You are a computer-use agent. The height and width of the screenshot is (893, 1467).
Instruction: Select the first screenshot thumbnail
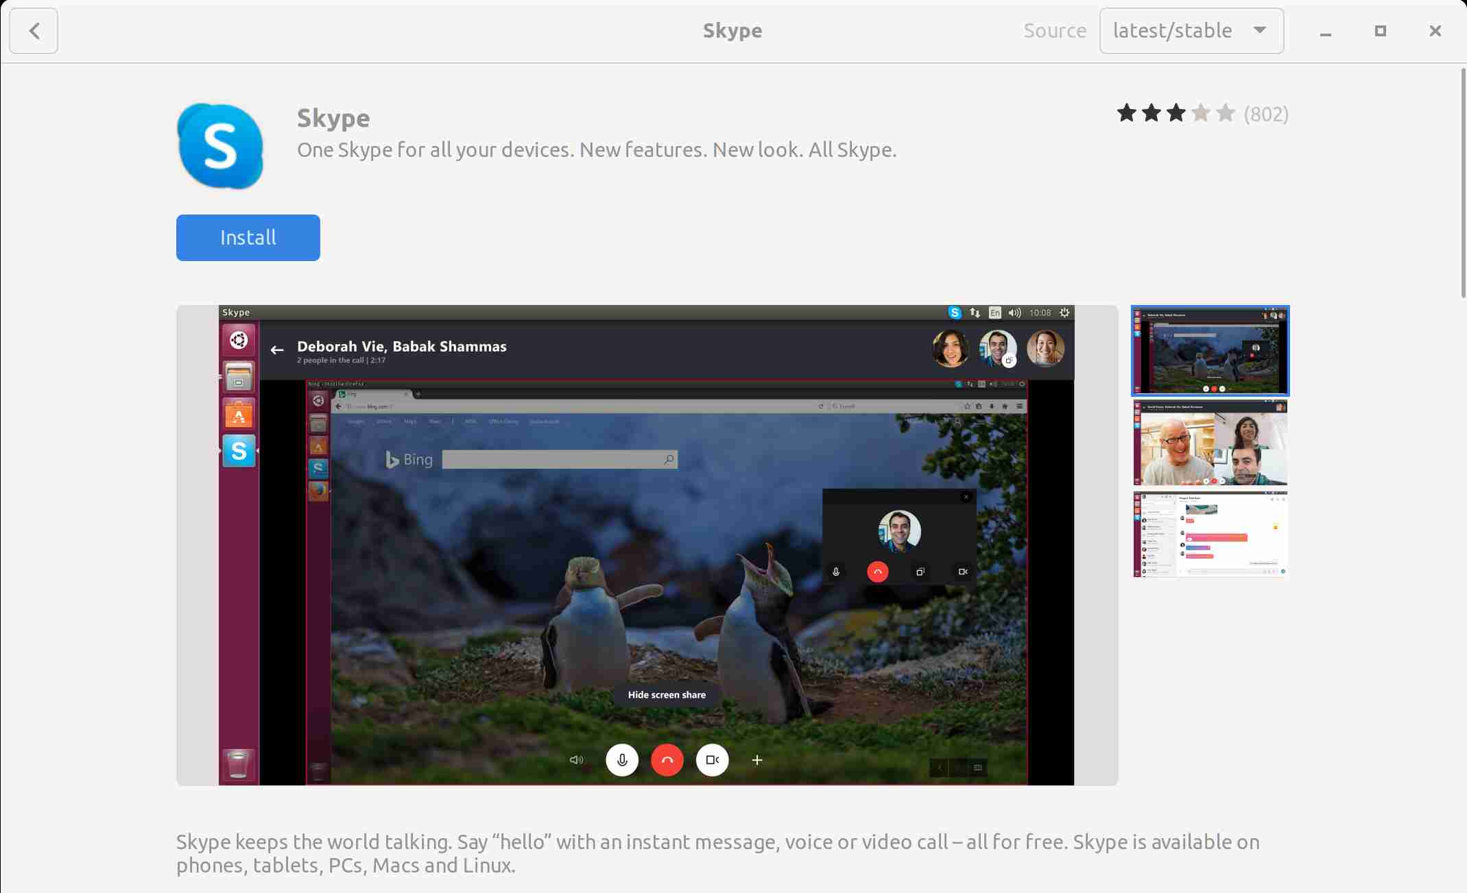click(x=1210, y=351)
